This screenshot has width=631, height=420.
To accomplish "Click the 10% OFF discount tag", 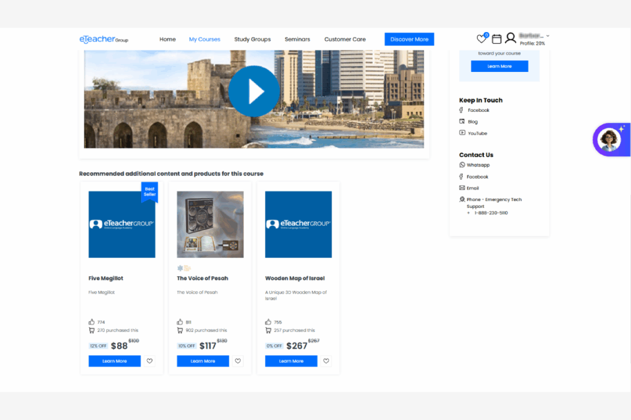I will coord(186,346).
